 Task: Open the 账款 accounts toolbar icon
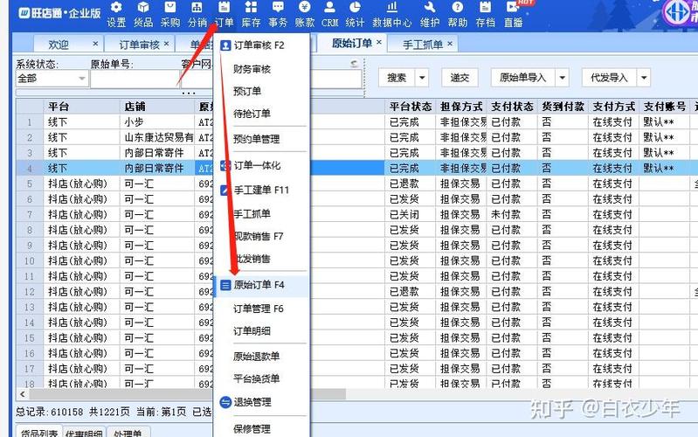pyautogui.click(x=305, y=14)
